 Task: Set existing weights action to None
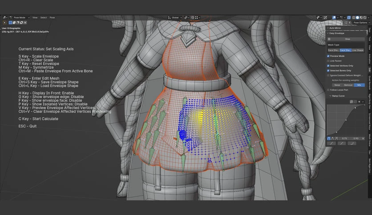point(337,85)
